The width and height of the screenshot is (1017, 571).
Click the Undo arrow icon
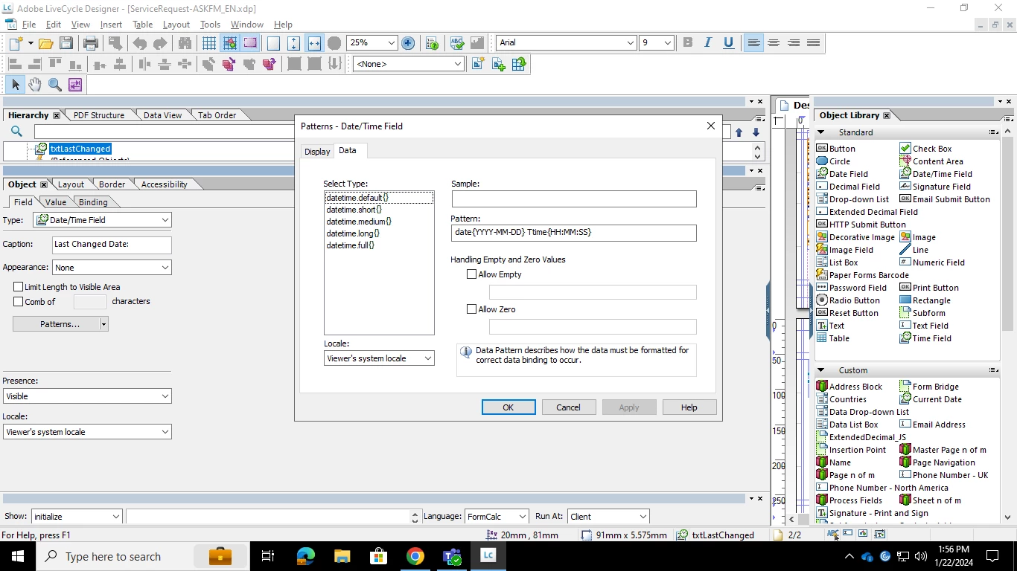(140, 43)
